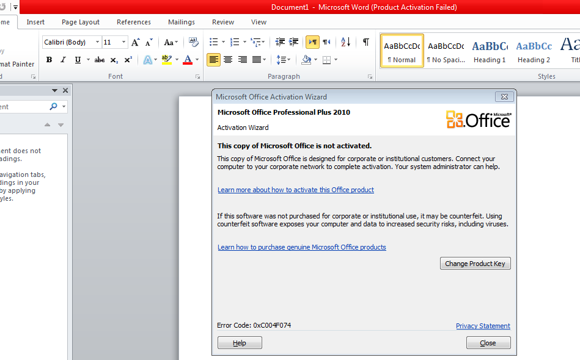Apply No Spacing style
Viewport: 580px width, 360px height.
(x=446, y=51)
